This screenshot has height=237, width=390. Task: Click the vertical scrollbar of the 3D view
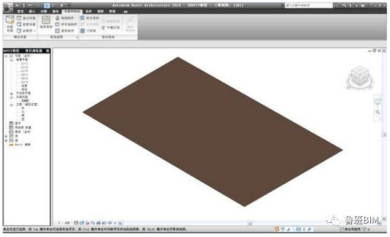pyautogui.click(x=384, y=134)
